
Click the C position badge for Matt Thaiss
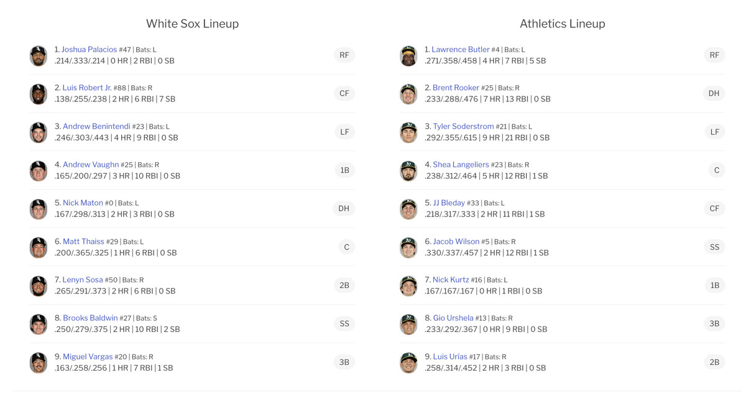(x=346, y=247)
